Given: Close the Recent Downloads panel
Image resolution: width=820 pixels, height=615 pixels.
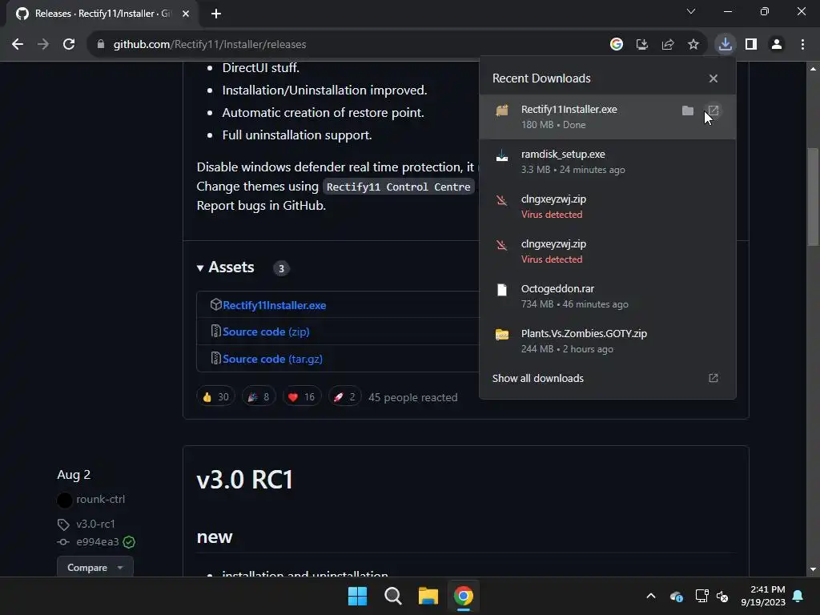Looking at the screenshot, I should click(x=713, y=78).
